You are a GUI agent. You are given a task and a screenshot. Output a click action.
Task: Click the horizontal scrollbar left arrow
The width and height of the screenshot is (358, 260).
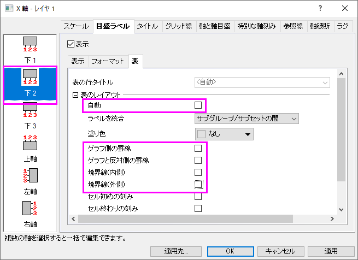click(73, 218)
